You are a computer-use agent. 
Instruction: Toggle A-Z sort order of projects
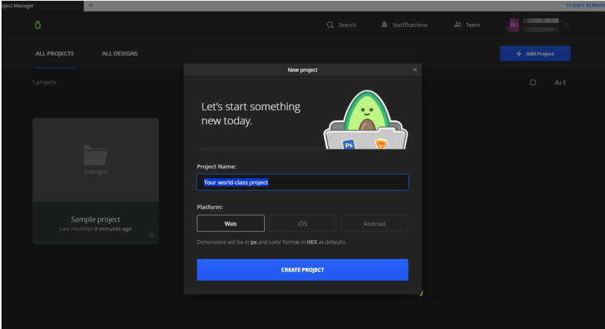[x=560, y=82]
